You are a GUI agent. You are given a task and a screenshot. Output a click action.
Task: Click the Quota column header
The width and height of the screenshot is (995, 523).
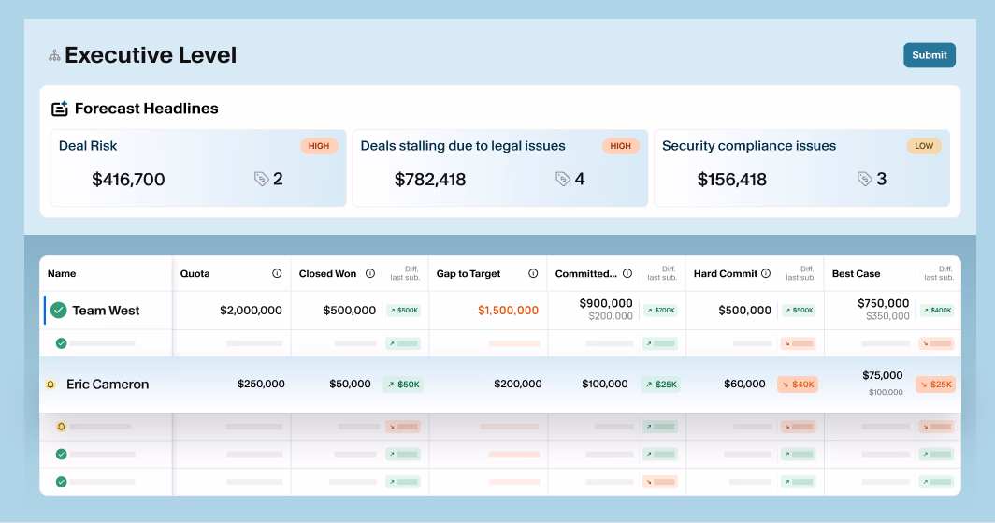point(195,273)
